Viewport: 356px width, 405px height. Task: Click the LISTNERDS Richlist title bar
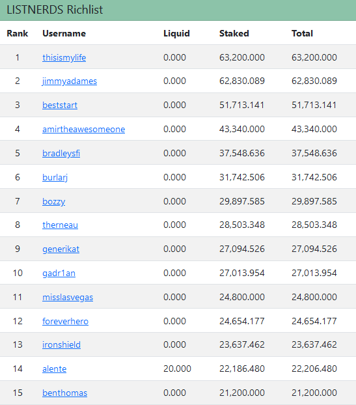(178, 10)
